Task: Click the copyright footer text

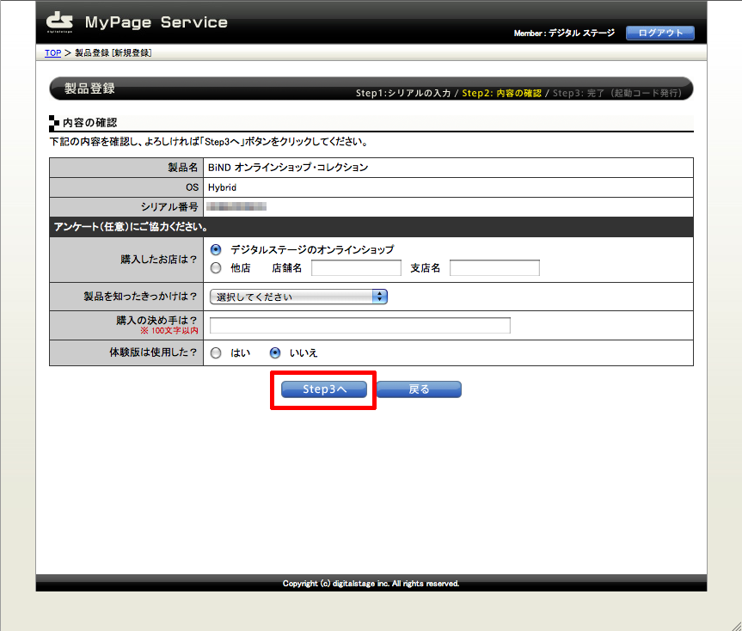Action: pos(371,584)
